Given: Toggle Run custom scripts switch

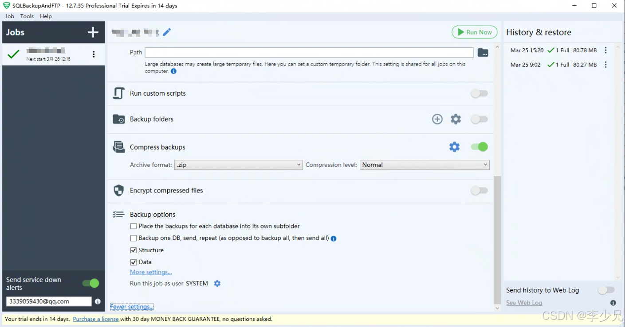Looking at the screenshot, I should point(479,93).
